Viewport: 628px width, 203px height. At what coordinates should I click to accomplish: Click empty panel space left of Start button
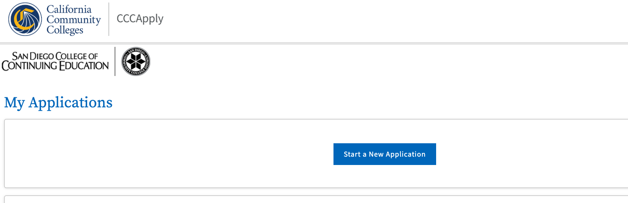tap(168, 154)
